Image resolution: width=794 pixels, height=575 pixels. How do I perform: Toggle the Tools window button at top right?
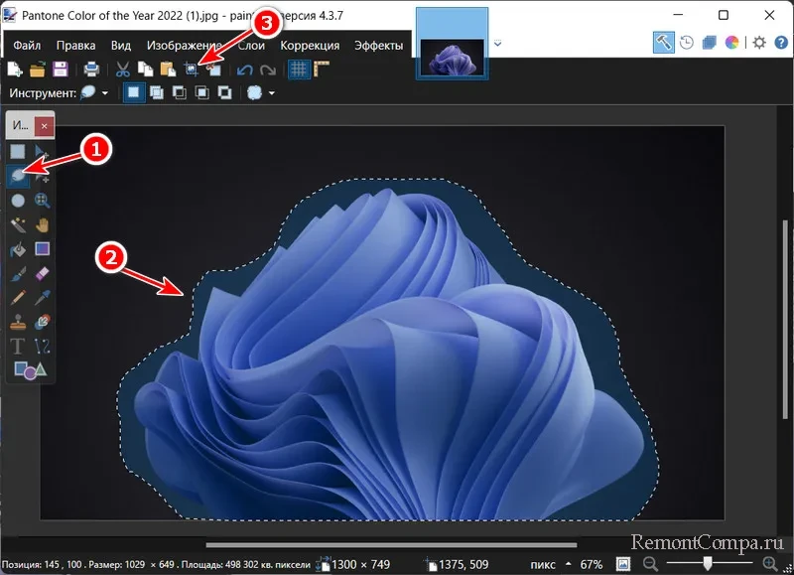coord(663,43)
